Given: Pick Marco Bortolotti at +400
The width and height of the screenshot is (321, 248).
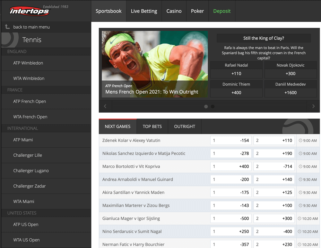Looking at the screenshot, I should [231, 166].
